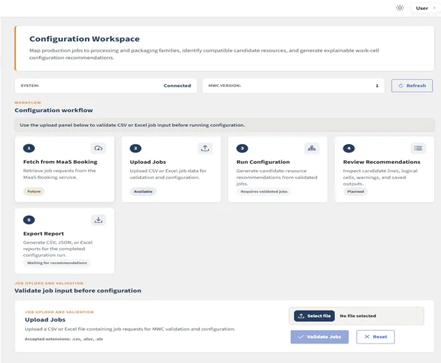Click the upload panel info banner text
Screen dimensions: 441x363
click(133, 125)
